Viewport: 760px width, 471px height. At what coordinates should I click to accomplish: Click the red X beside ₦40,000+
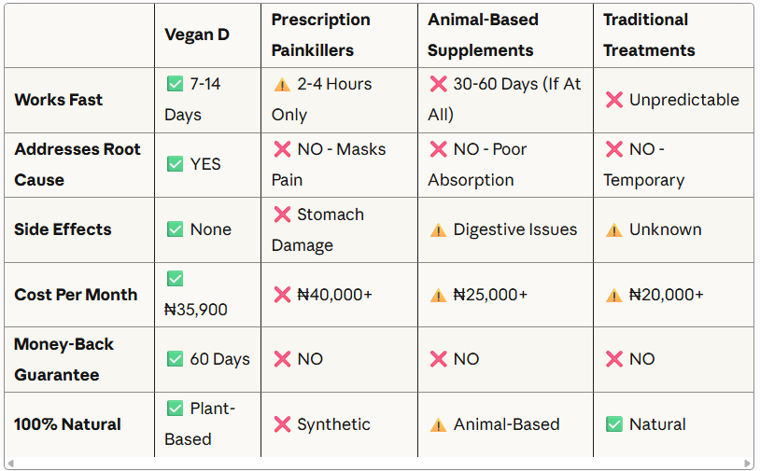282,295
